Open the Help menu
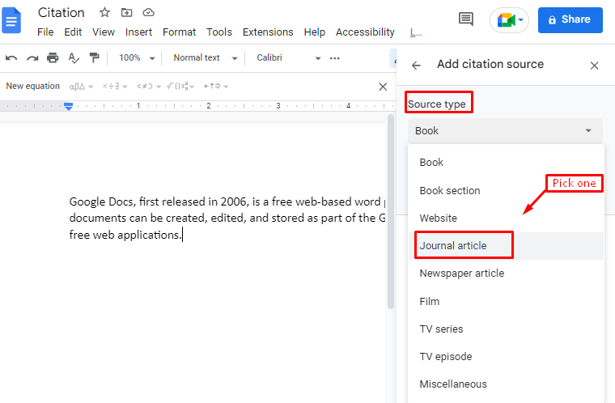The height and width of the screenshot is (403, 615). click(315, 32)
